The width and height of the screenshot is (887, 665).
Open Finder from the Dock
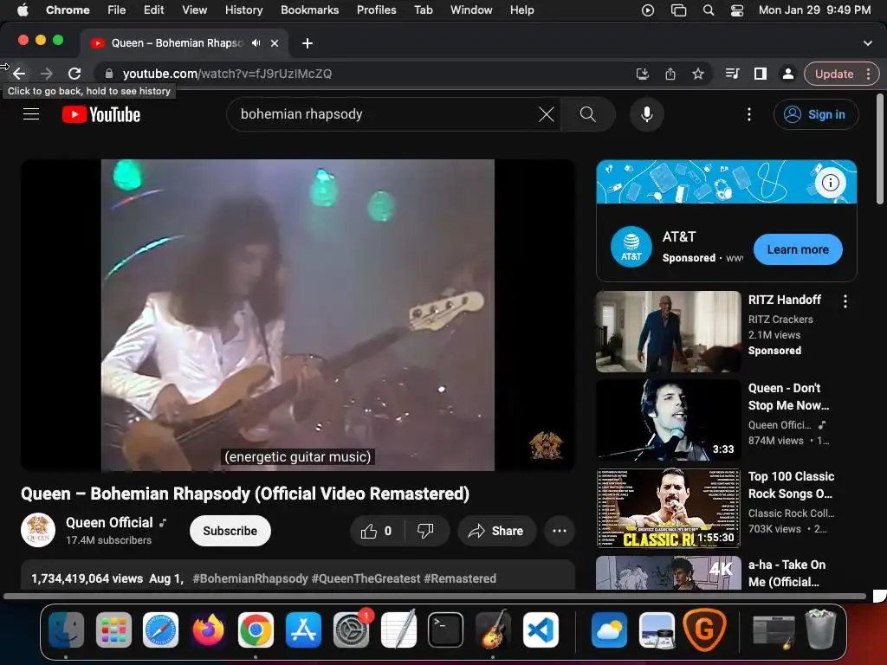(66, 629)
